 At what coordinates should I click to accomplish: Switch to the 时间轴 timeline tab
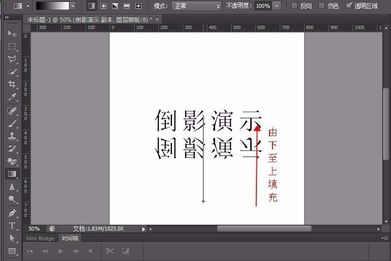click(70, 238)
